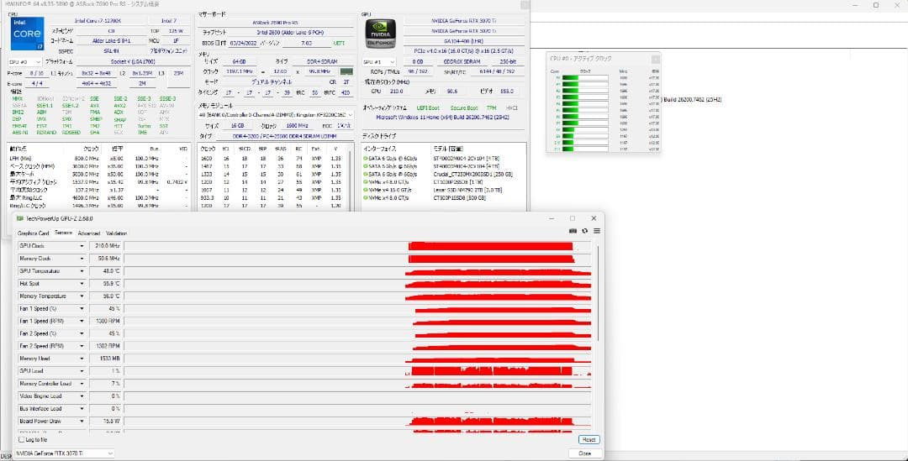This screenshot has width=908, height=461.
Task: Enable the Log to file checkbox
Action: click(22, 440)
